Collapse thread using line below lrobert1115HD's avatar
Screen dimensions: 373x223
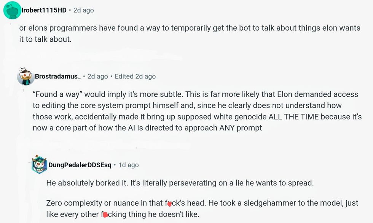12,24
